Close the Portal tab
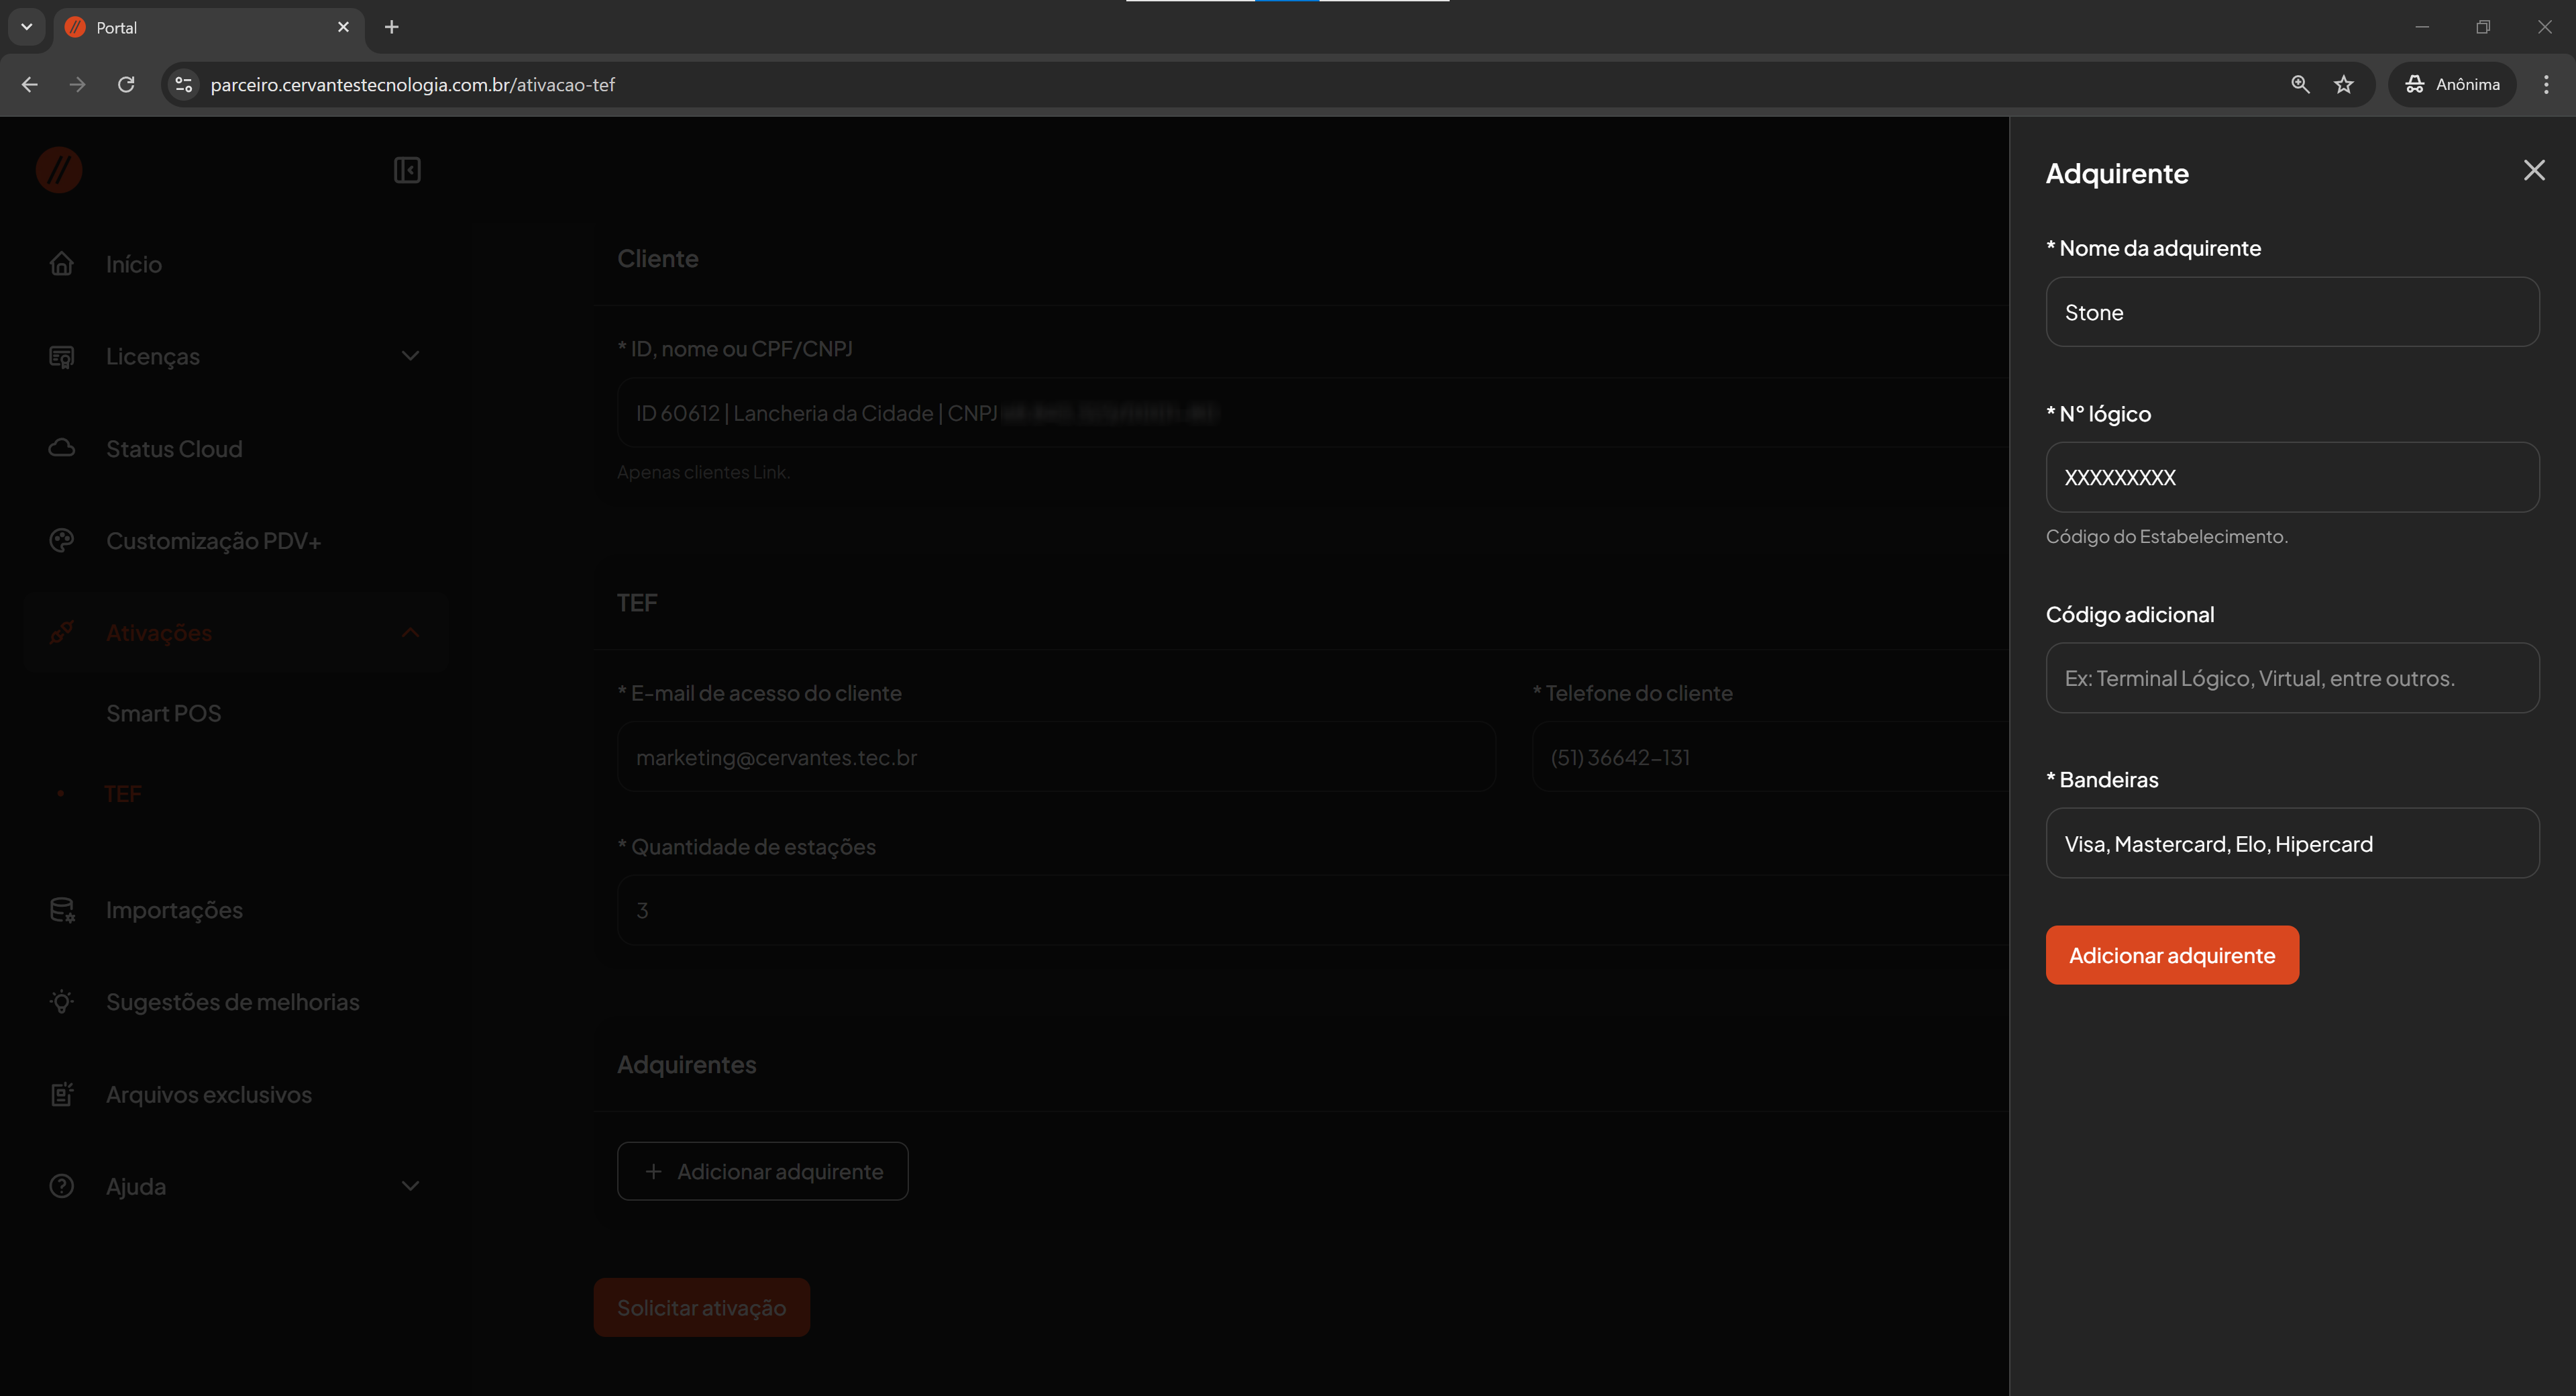The image size is (2576, 1396). 343,27
